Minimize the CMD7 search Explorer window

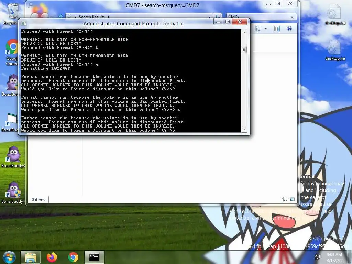pos(268,4)
